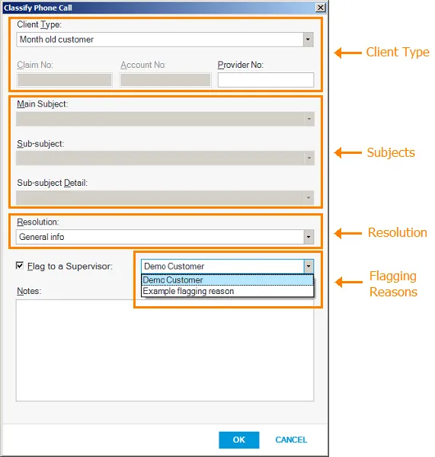Image resolution: width=435 pixels, height=457 pixels.
Task: Click the disabled Claim No field
Action: click(65, 80)
